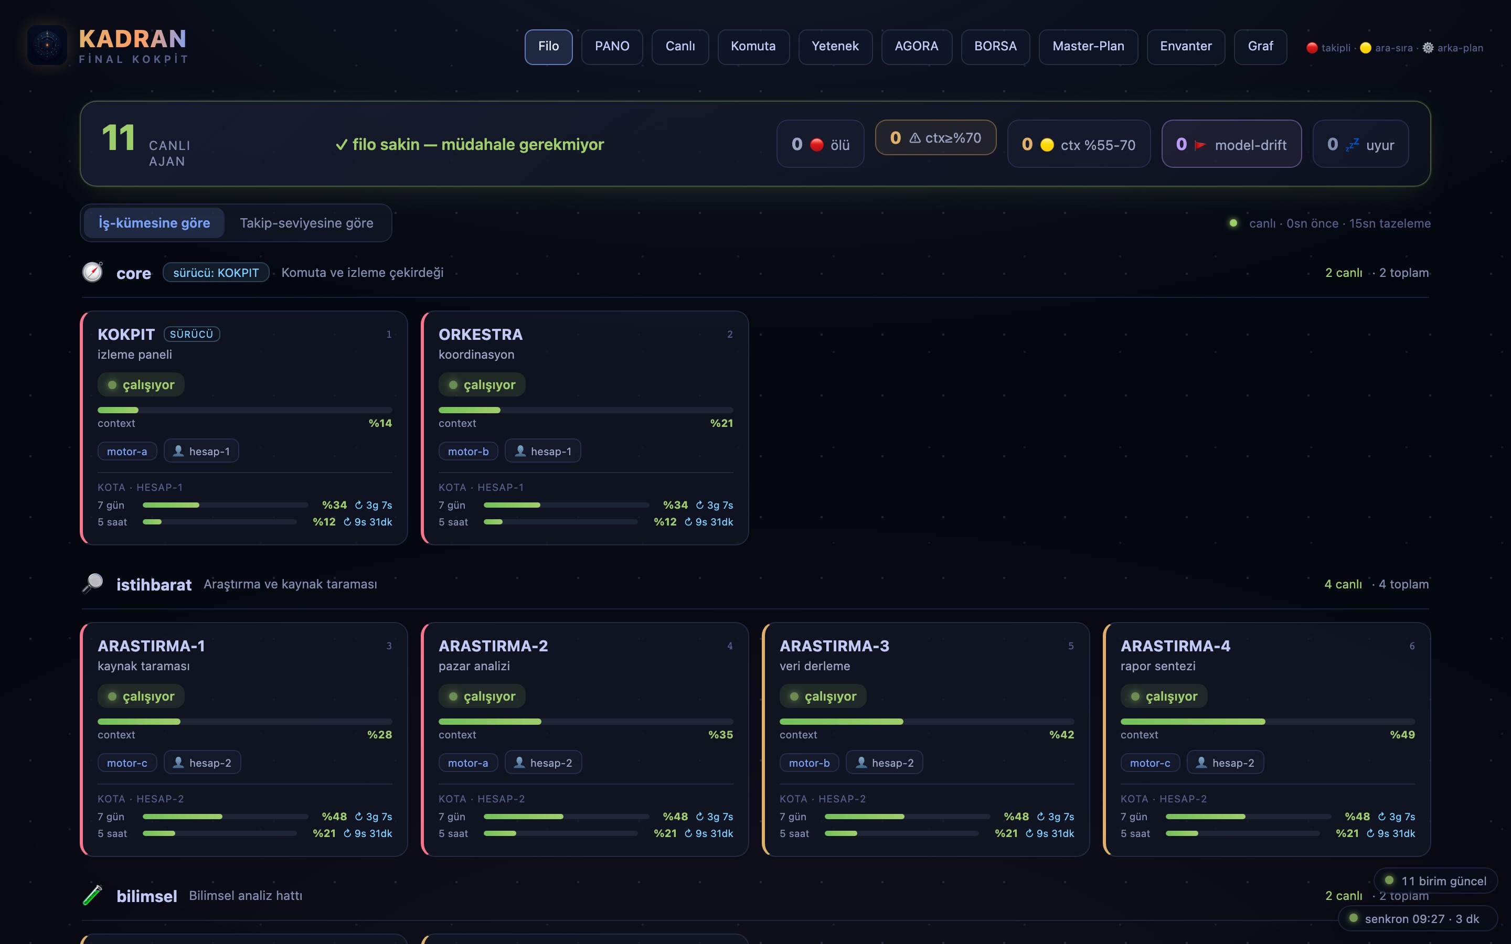Open the PANO tab
The width and height of the screenshot is (1511, 944).
(x=612, y=46)
